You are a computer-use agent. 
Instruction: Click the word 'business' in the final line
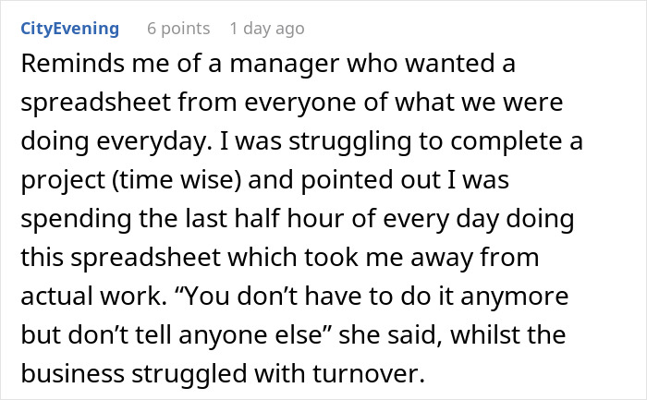click(73, 373)
